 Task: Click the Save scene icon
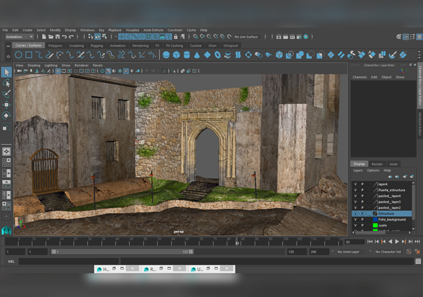[x=58, y=36]
